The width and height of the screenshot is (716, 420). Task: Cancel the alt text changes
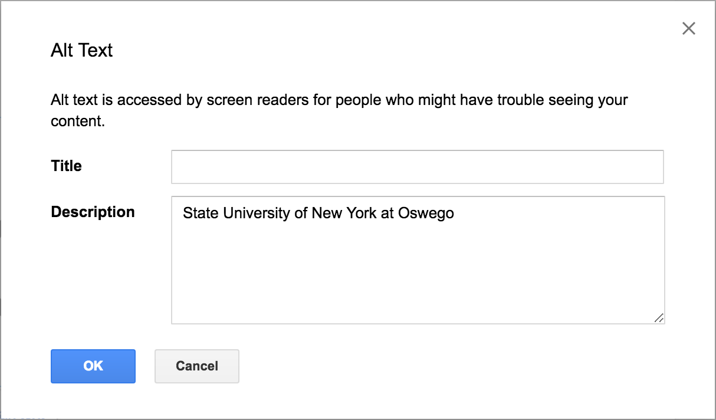pyautogui.click(x=196, y=366)
